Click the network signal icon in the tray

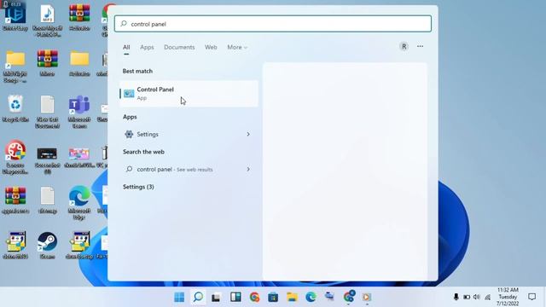pyautogui.click(x=488, y=297)
